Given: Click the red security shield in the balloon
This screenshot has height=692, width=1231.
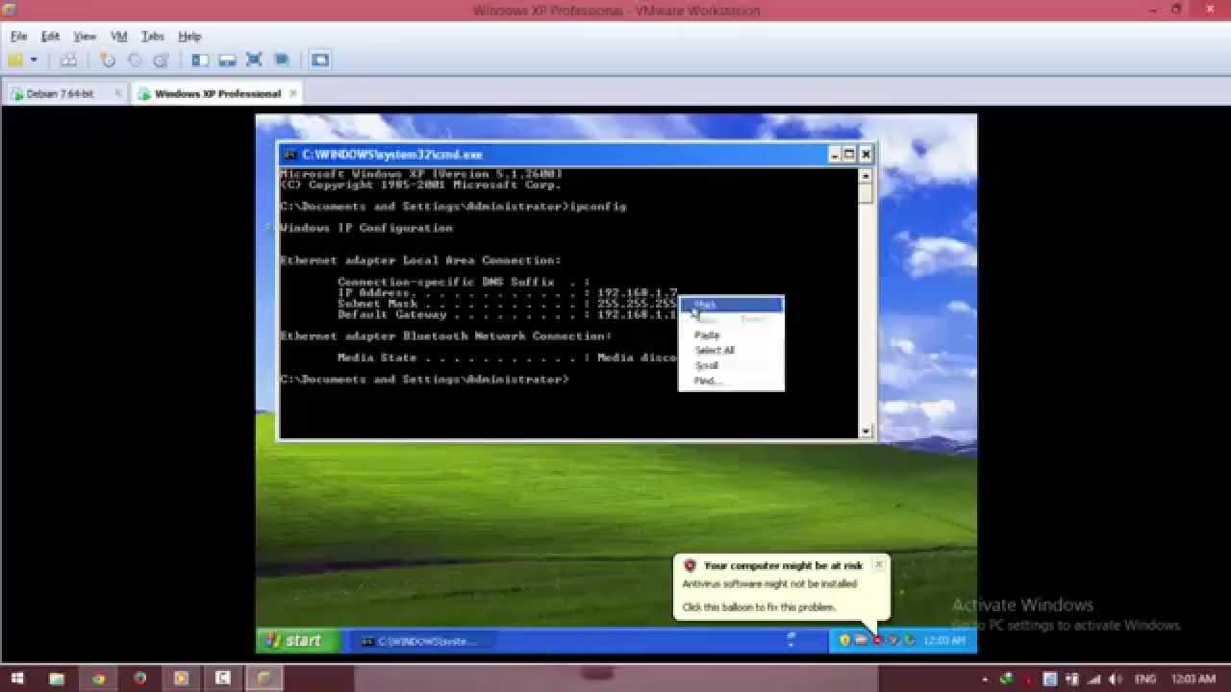Looking at the screenshot, I should pyautogui.click(x=690, y=566).
